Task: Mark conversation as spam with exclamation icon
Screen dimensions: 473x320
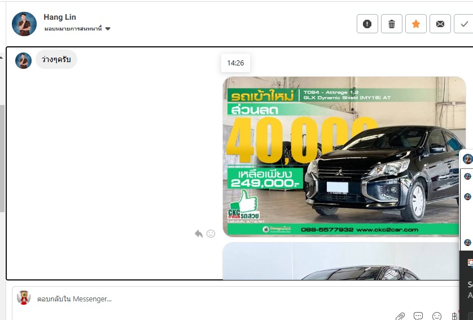Action: (x=367, y=24)
